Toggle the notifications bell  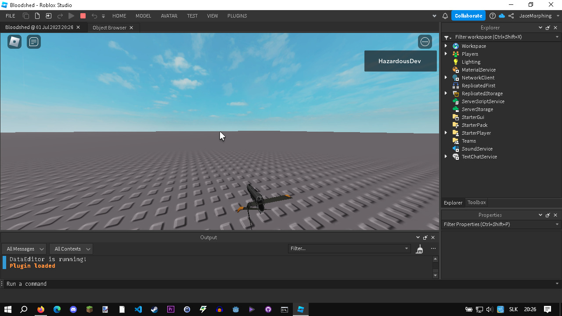[x=445, y=16]
